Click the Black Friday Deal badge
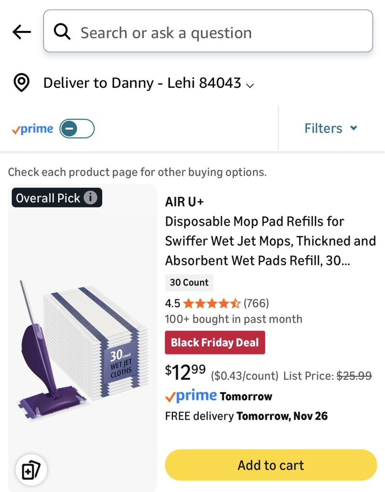Screen dimensions: 385x492 coord(215,342)
